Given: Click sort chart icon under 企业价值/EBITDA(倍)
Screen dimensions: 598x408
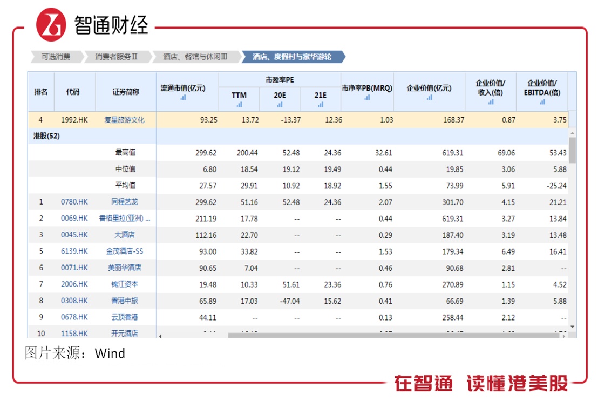Looking at the screenshot, I should pyautogui.click(x=542, y=102).
